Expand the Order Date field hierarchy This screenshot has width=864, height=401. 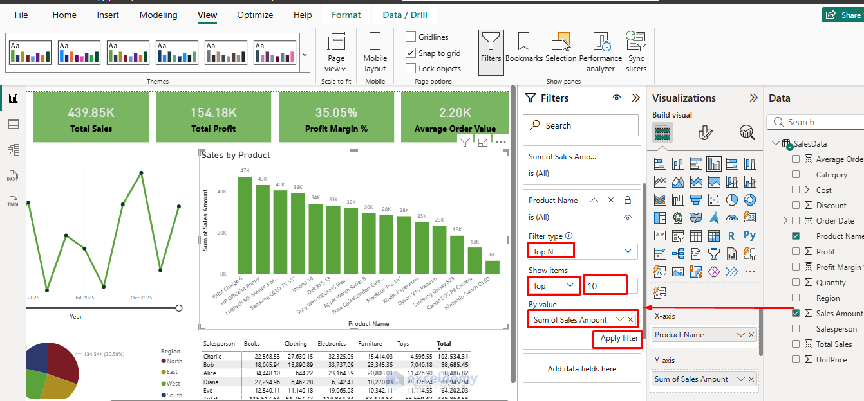tap(785, 220)
